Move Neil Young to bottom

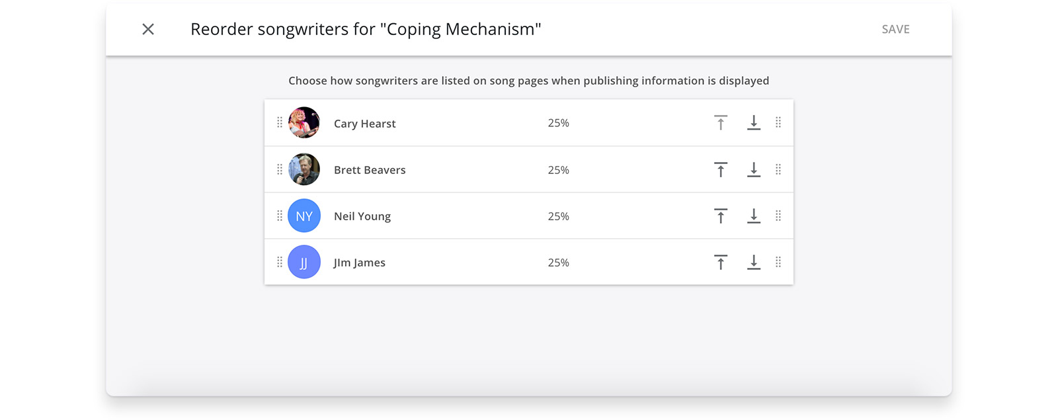754,216
